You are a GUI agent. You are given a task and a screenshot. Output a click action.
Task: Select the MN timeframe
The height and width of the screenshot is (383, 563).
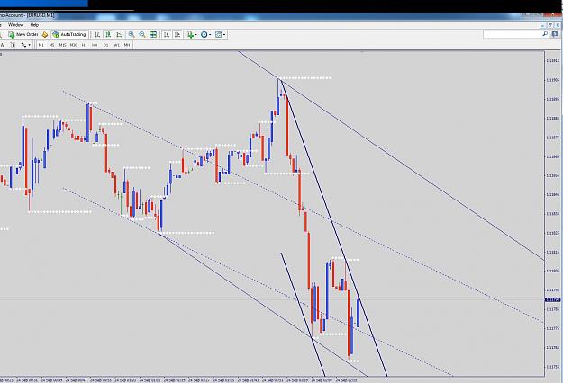127,45
